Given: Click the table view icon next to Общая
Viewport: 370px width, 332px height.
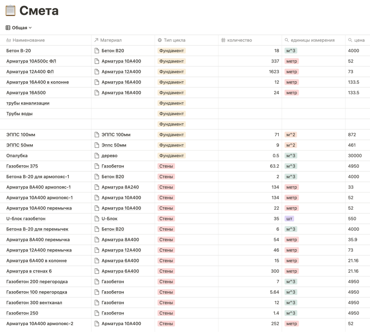Looking at the screenshot, I should pyautogui.click(x=8, y=28).
